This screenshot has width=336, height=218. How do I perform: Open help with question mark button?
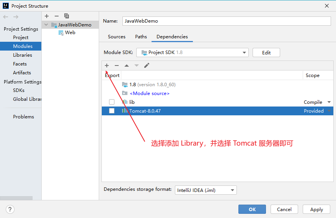[10, 209]
